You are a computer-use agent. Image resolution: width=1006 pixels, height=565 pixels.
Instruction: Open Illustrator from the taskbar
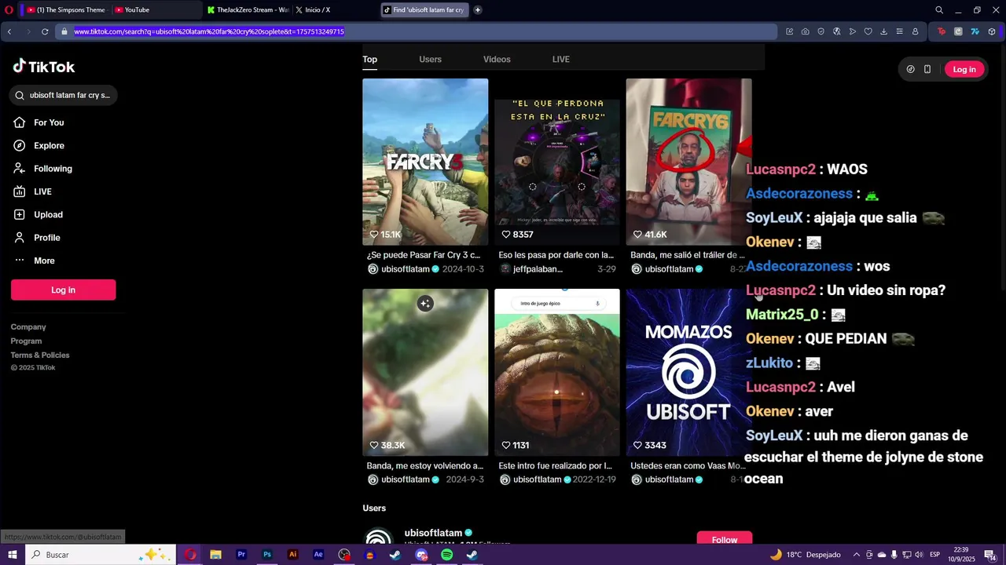pos(292,555)
